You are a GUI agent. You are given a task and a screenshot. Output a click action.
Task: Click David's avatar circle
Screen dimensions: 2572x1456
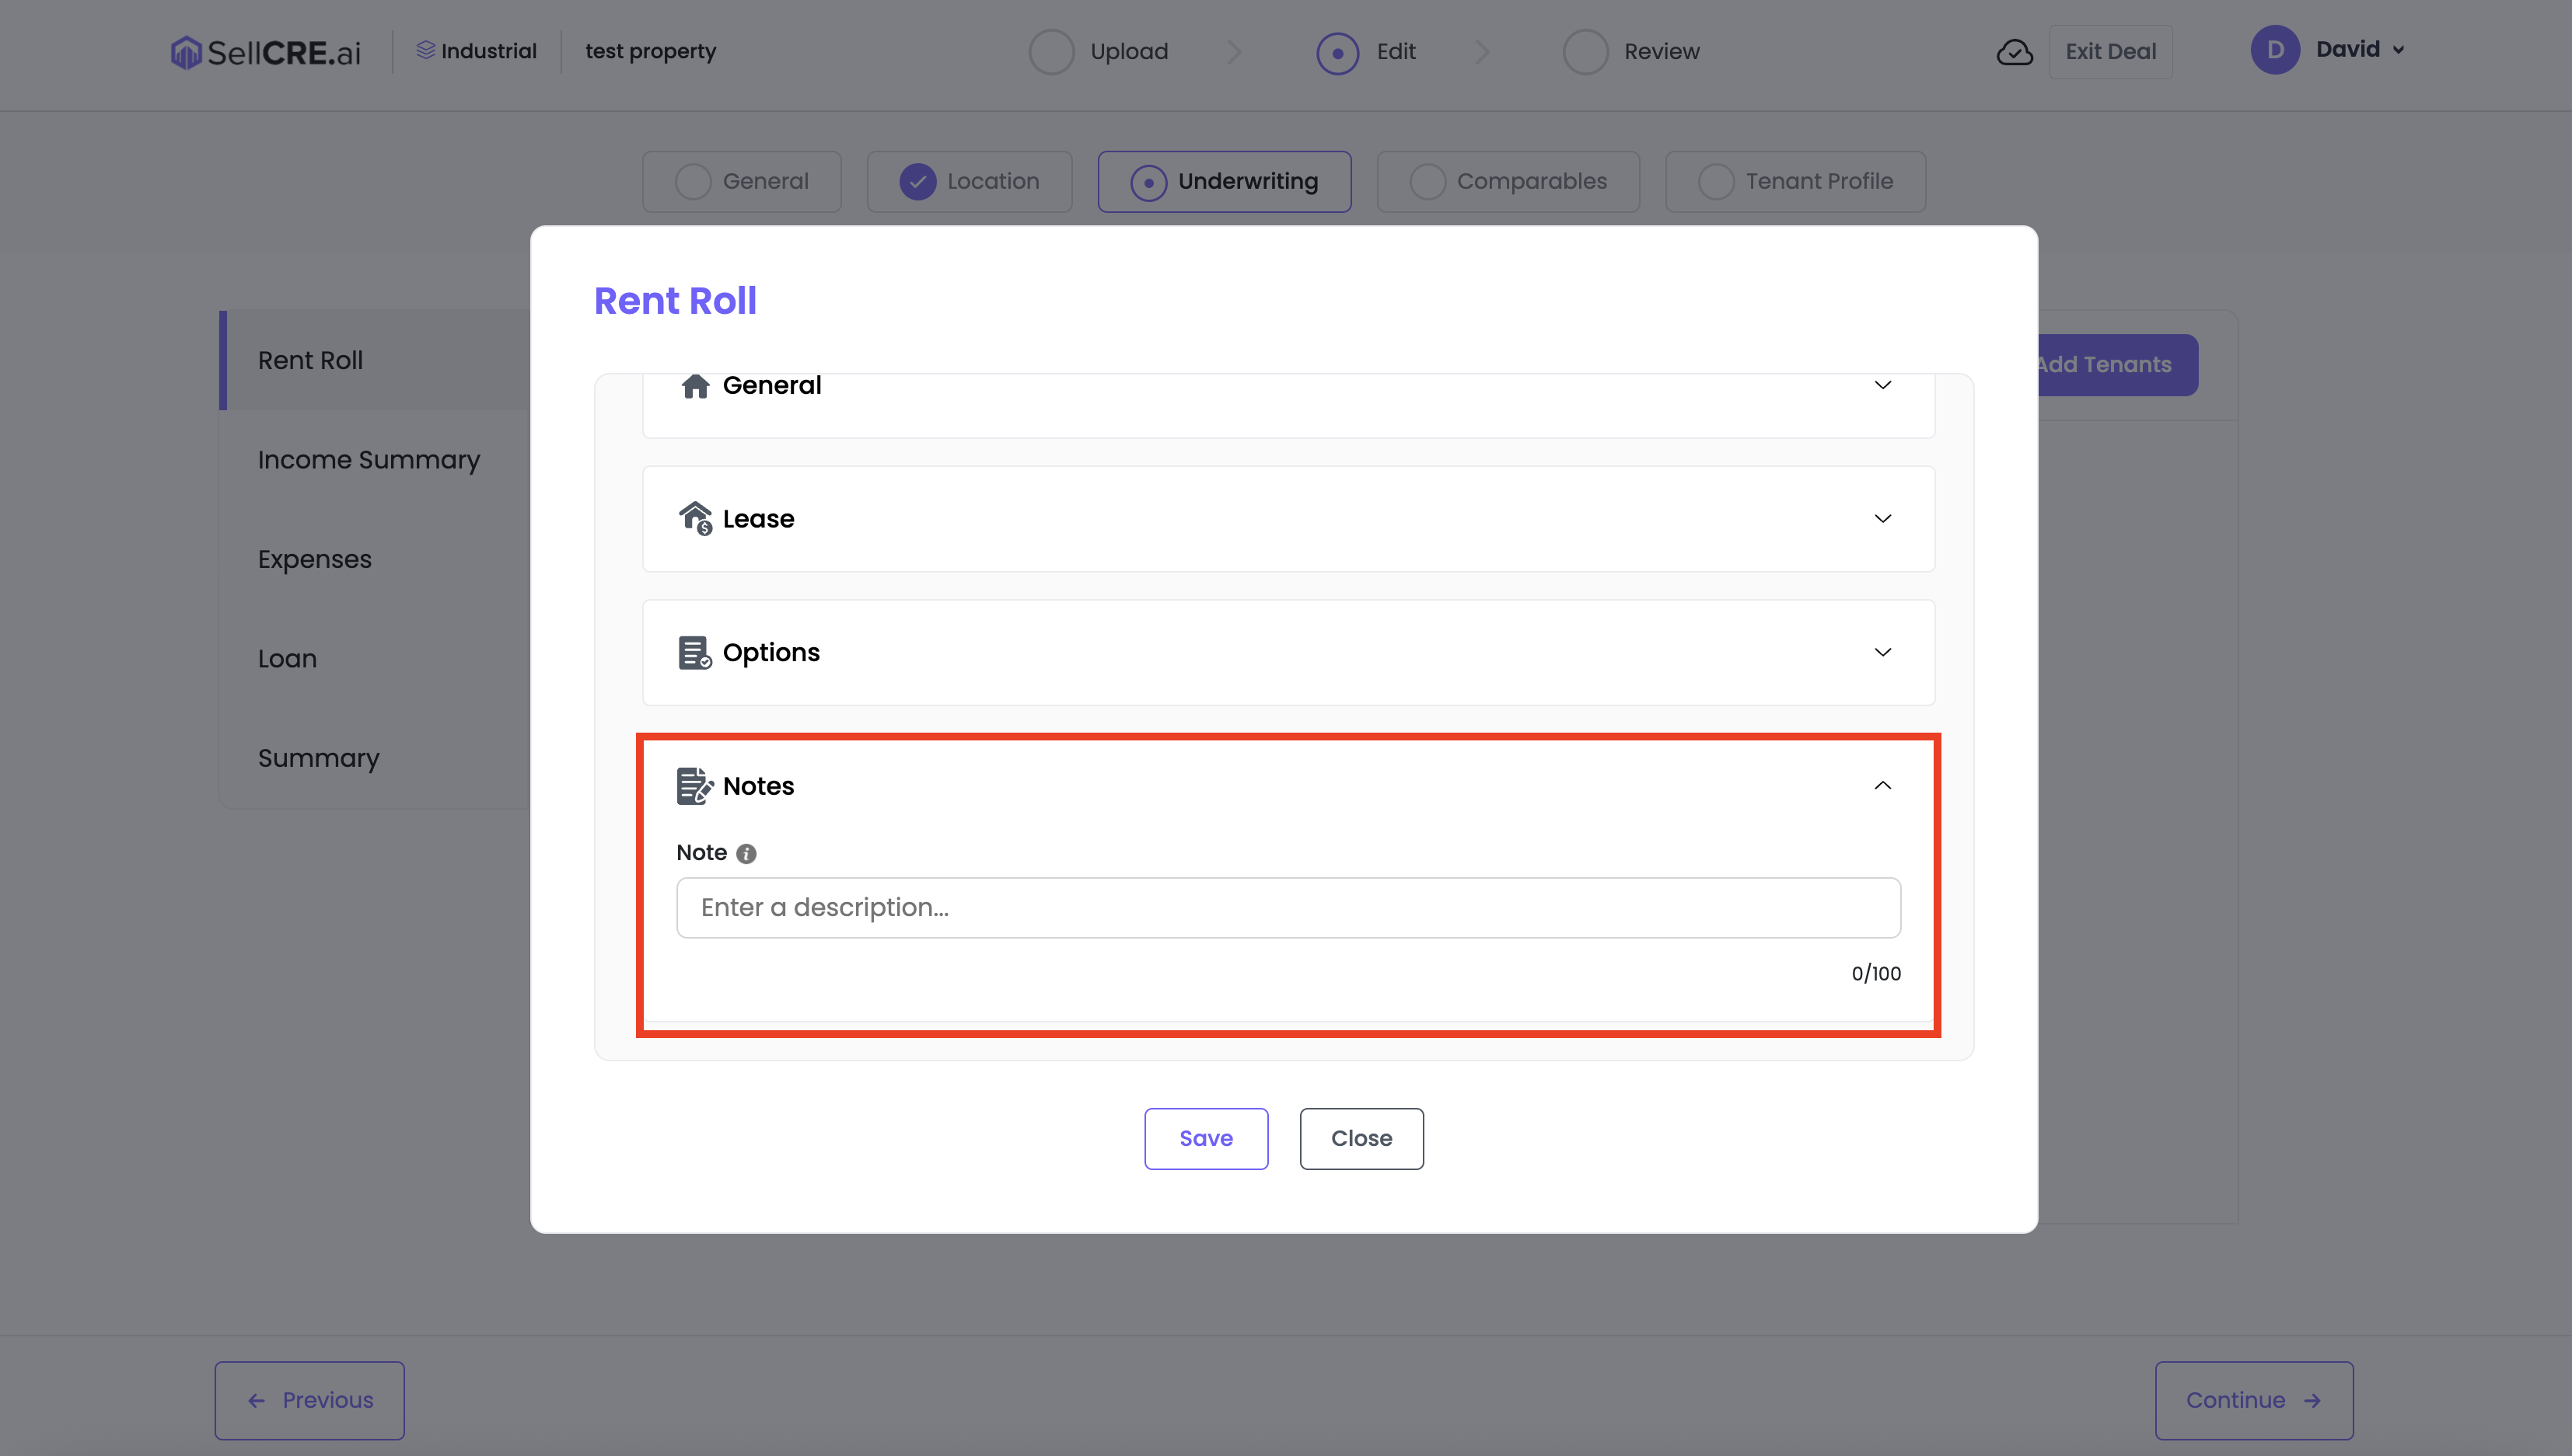pos(2275,50)
